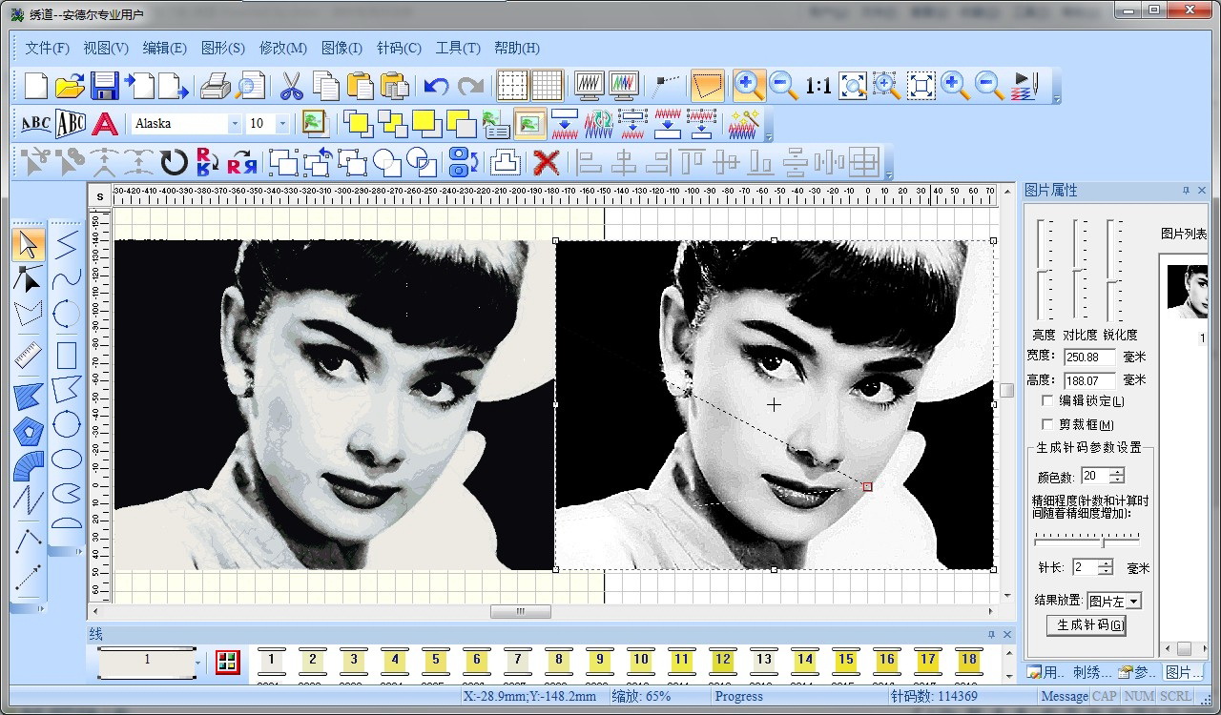Switch to the 刺绣 panel tab
Image resolution: width=1221 pixels, height=715 pixels.
(1093, 673)
